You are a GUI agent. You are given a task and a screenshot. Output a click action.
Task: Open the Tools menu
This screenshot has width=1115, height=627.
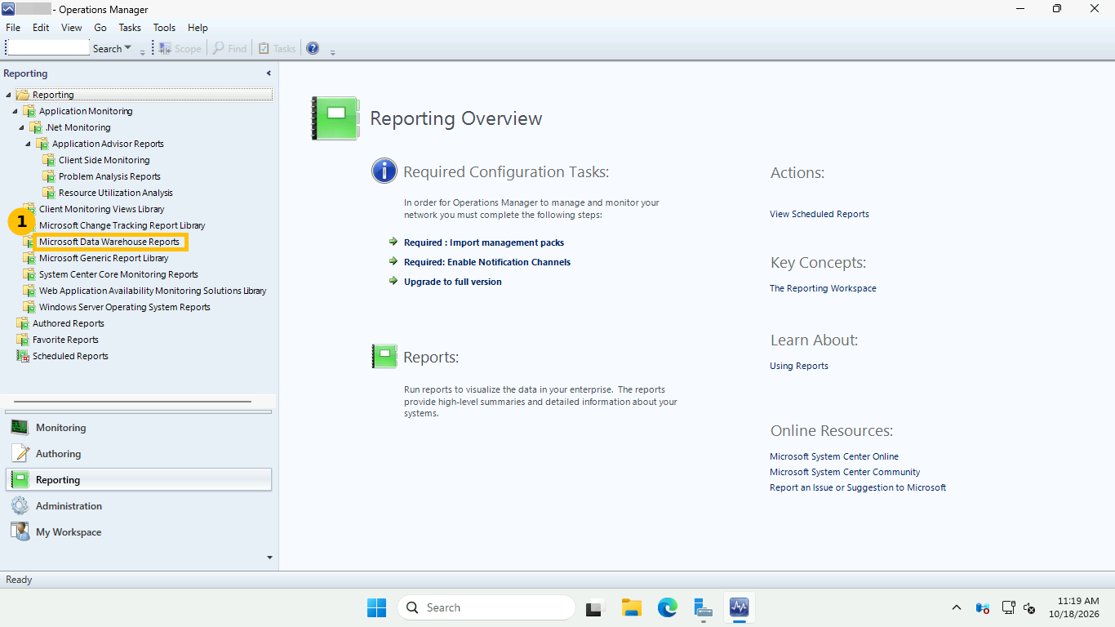point(164,28)
